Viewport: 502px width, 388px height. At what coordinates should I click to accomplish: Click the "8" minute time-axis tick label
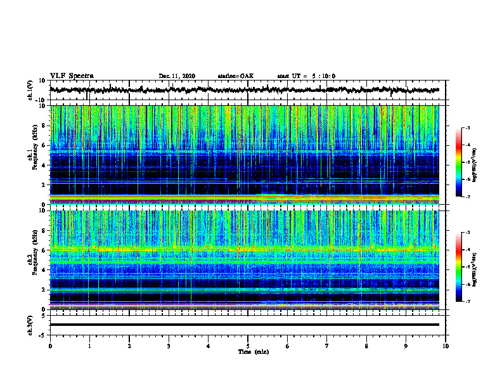pyautogui.click(x=366, y=346)
